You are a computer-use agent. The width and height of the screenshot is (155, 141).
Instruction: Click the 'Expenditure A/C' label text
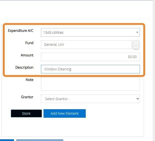coord(20,31)
